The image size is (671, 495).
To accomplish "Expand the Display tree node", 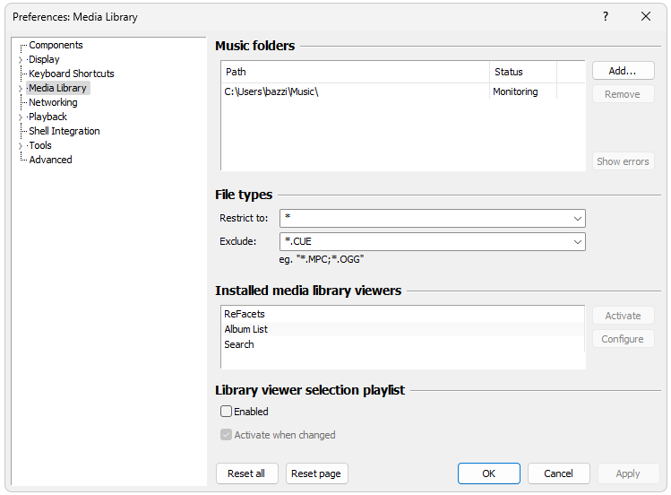I will click(21, 60).
